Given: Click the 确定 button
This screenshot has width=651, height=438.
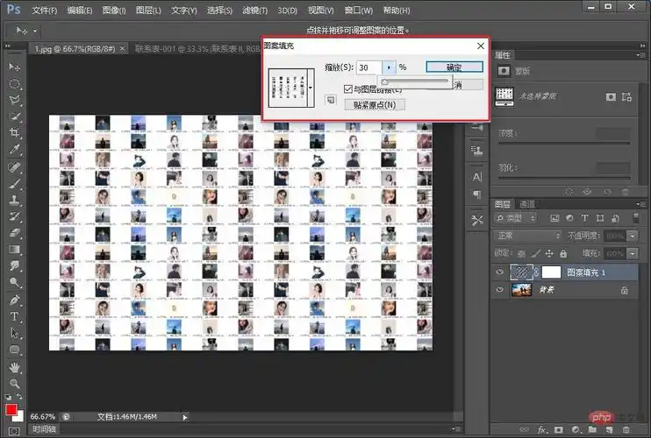Looking at the screenshot, I should (x=454, y=67).
